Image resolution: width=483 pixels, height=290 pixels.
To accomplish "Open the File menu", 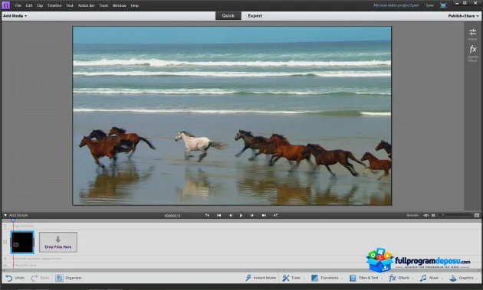I will 18,5.
